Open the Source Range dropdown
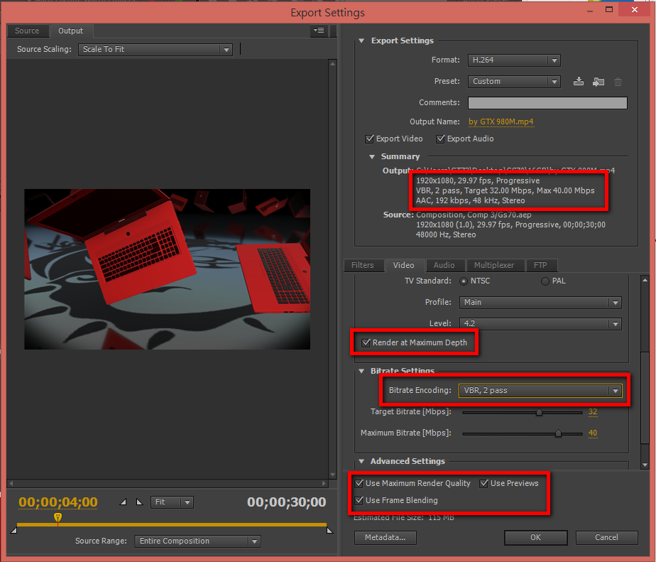656x562 pixels. 197,541
